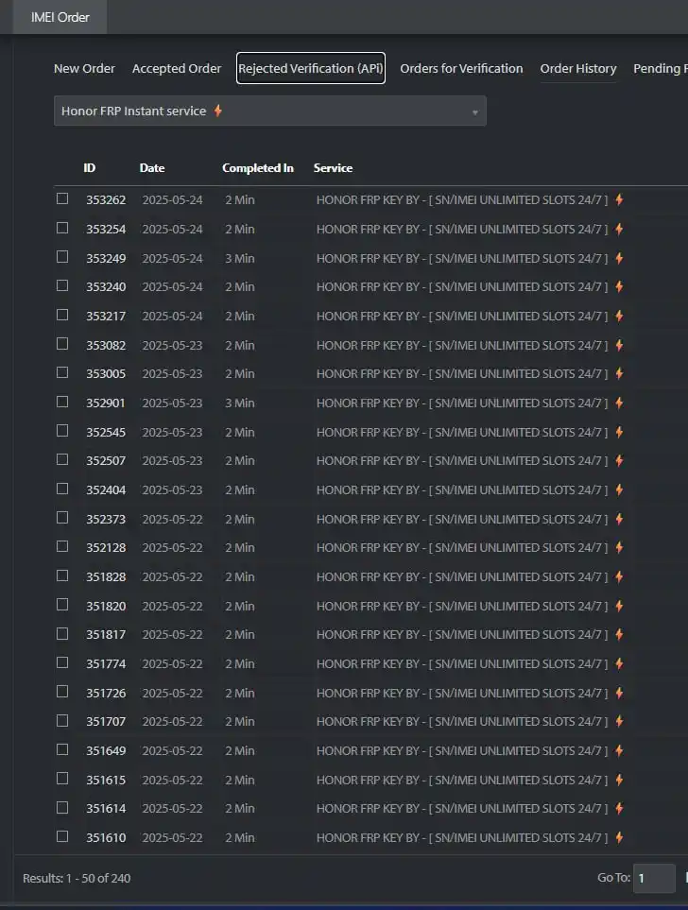Click date 2025-05-22 of order 351649
This screenshot has width=688, height=910.
[172, 751]
